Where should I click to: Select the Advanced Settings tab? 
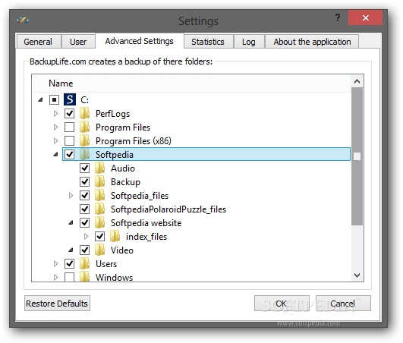[140, 41]
